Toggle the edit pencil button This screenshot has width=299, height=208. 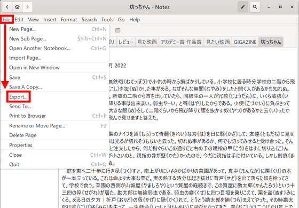tap(243, 7)
